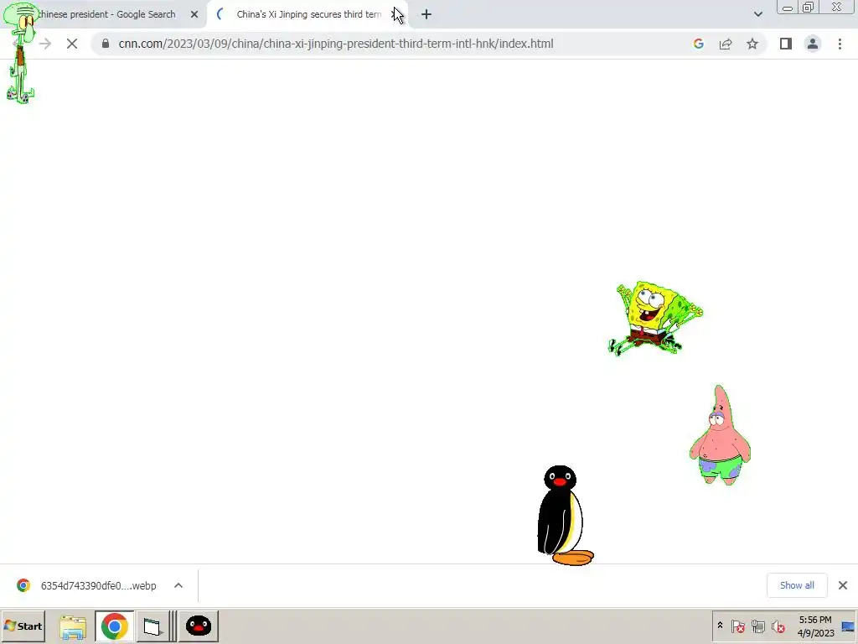858x644 pixels.
Task: Click the address bar URL
Action: (336, 44)
